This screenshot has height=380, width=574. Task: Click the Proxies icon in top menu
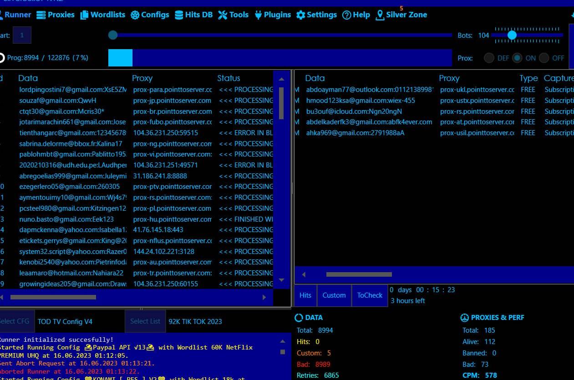click(x=41, y=15)
